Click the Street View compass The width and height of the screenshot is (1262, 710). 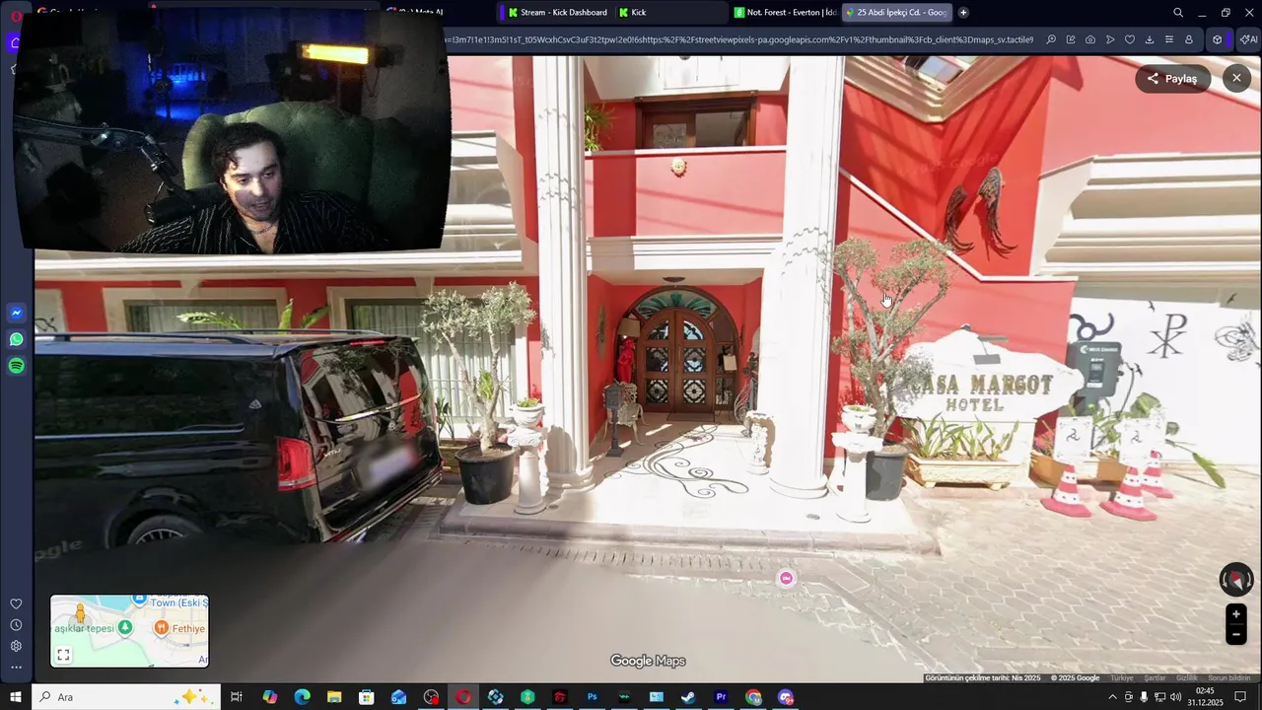[1236, 580]
